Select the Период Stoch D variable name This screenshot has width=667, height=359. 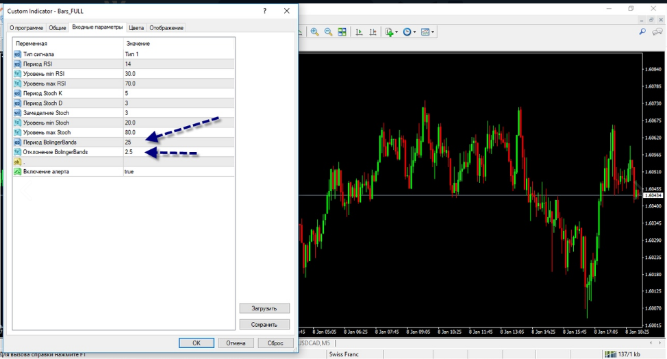point(42,103)
